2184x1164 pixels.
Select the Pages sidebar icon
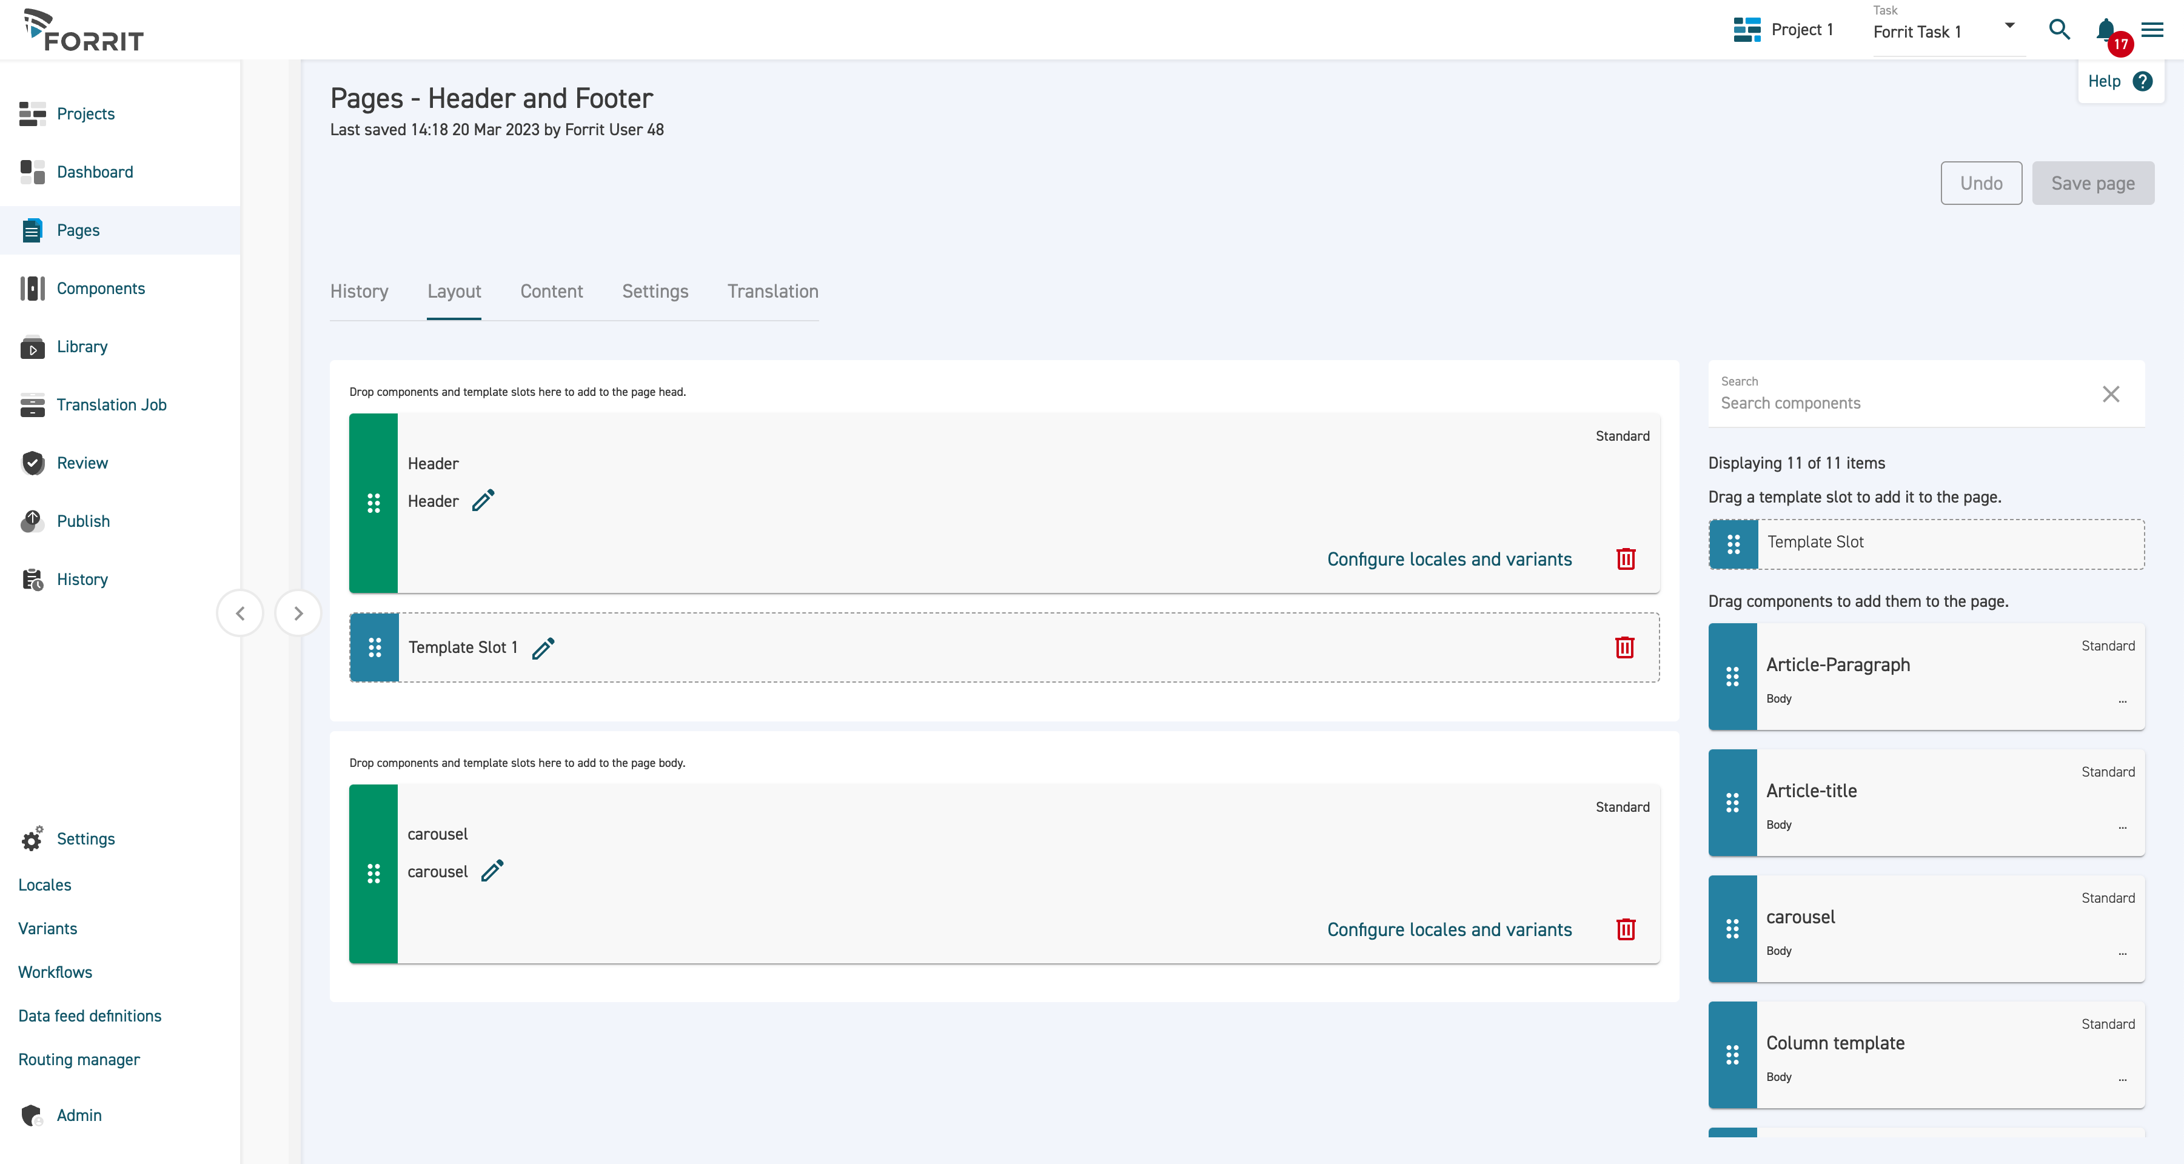[x=32, y=230]
